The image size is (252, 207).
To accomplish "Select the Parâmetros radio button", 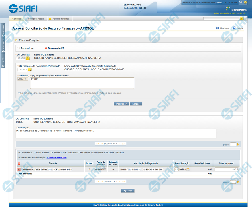I will [19, 48].
